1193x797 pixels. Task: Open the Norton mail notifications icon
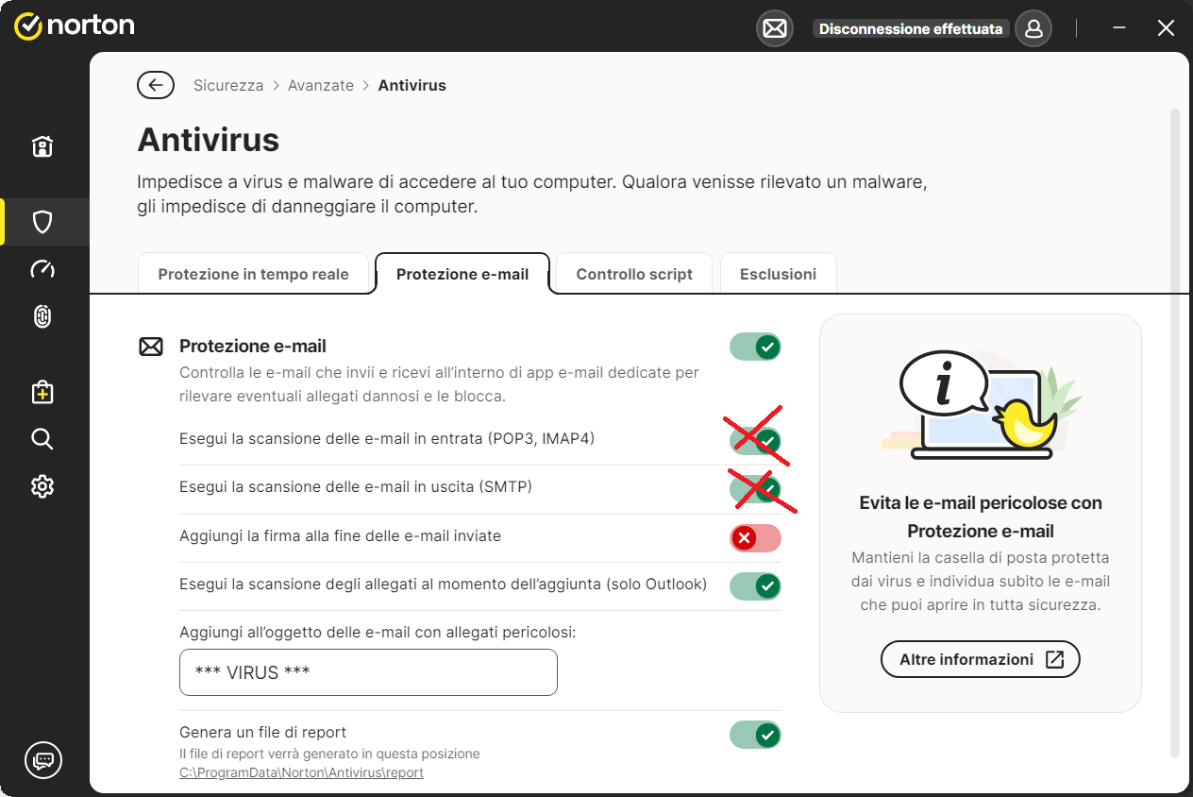(x=775, y=28)
